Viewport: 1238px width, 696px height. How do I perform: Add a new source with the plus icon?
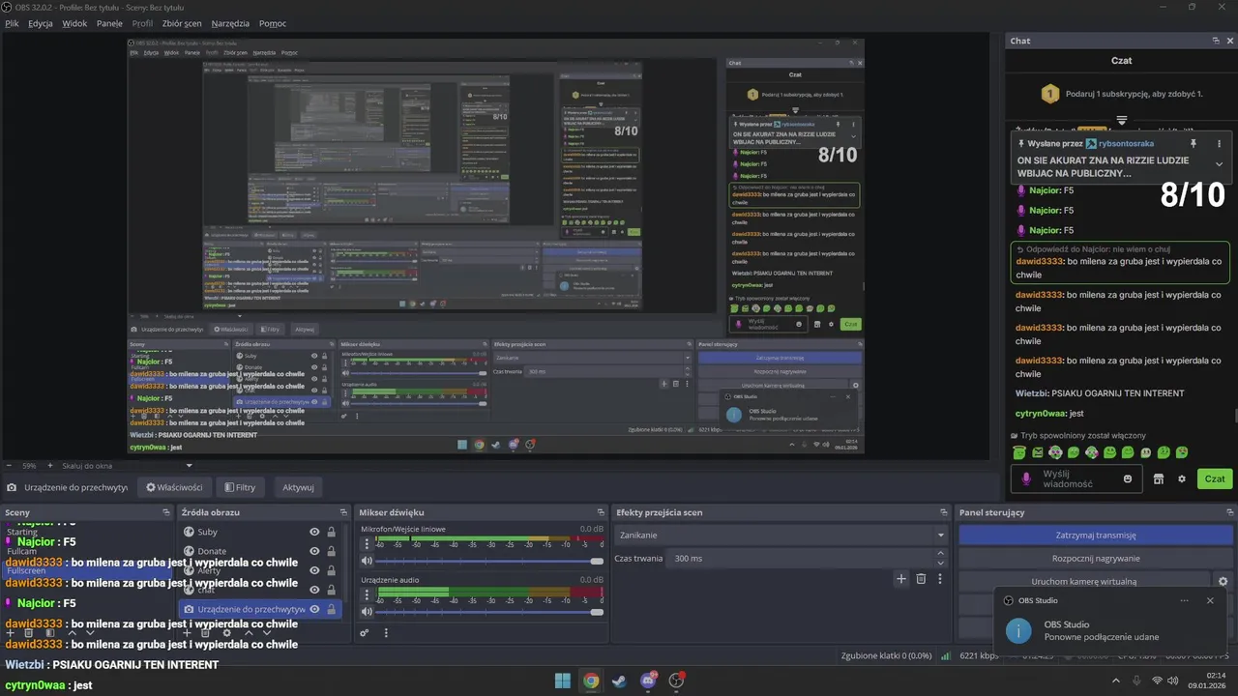click(187, 633)
